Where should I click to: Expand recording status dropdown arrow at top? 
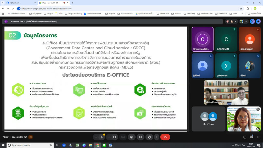pyautogui.click(x=236, y=21)
